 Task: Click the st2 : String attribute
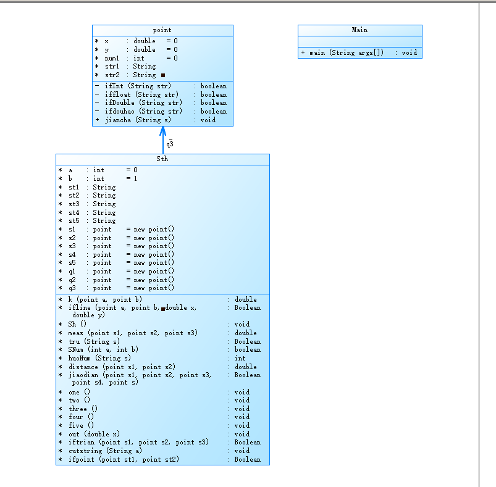[x=87, y=195]
